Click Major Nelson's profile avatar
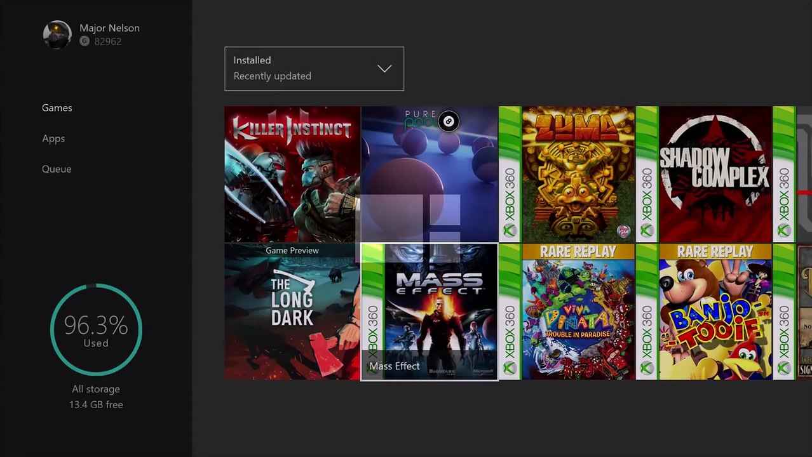The image size is (812, 457). tap(57, 34)
